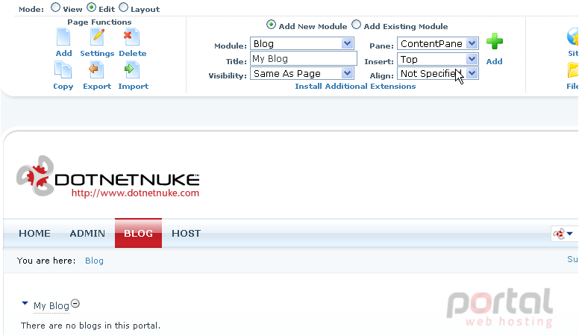This screenshot has height=336, width=579.
Task: Select View mode radio button
Action: [x=55, y=7]
